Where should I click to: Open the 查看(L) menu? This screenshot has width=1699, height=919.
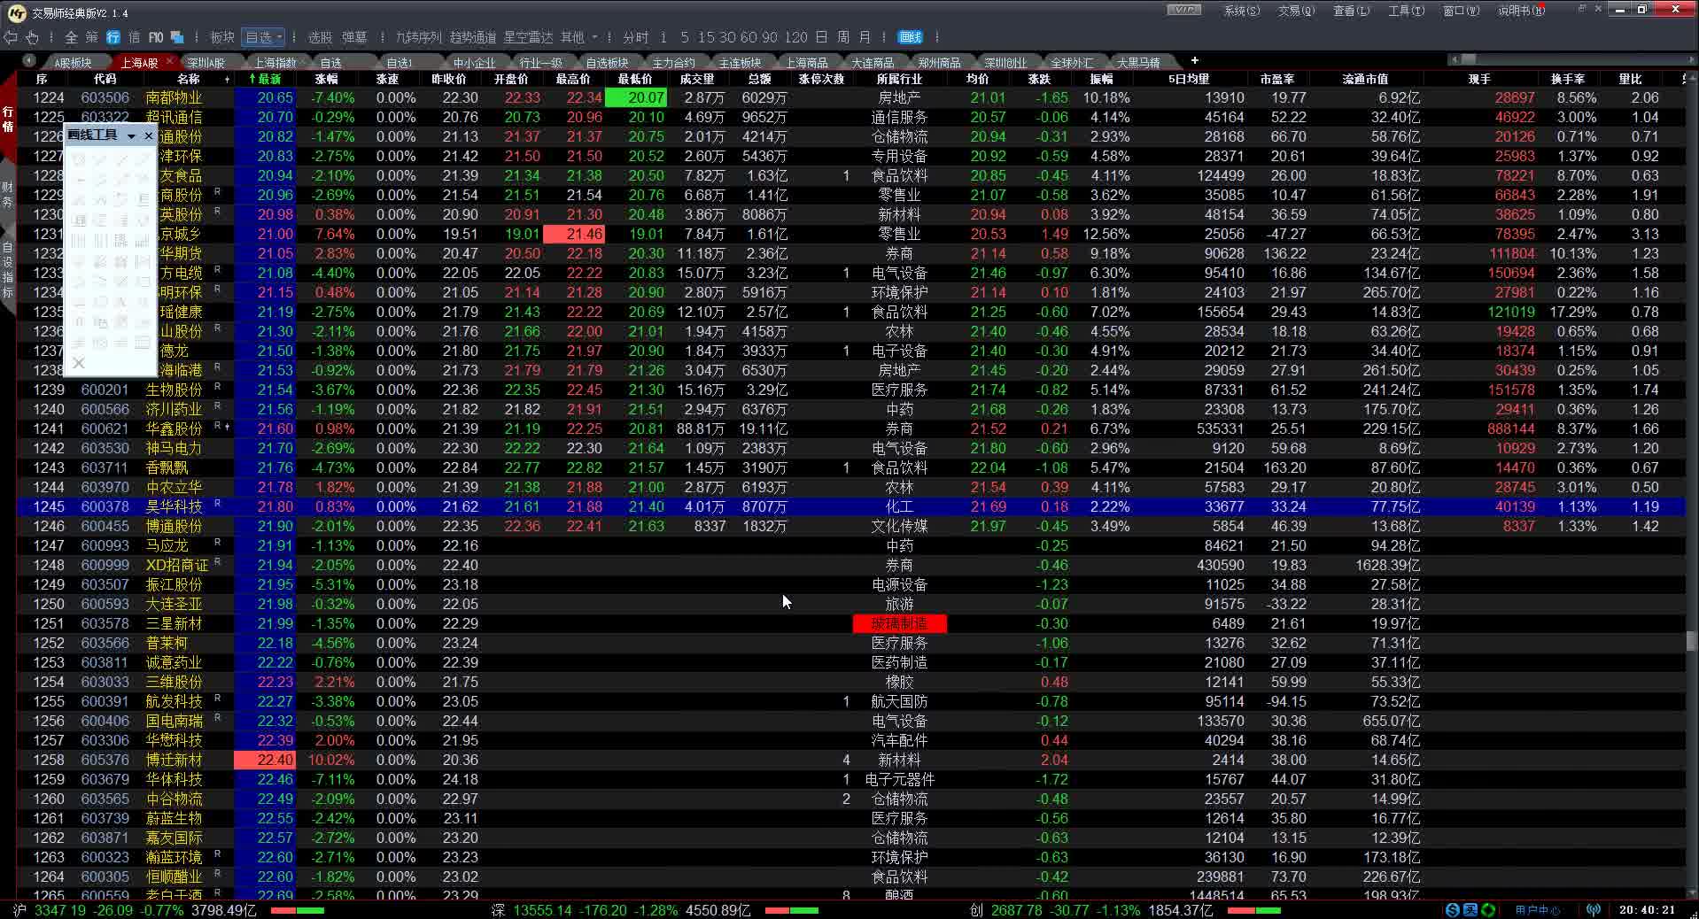click(x=1351, y=11)
